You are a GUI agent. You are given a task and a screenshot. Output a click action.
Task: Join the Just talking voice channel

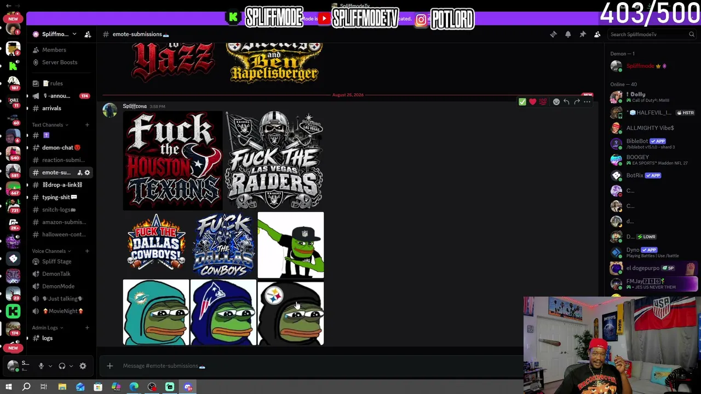(61, 299)
